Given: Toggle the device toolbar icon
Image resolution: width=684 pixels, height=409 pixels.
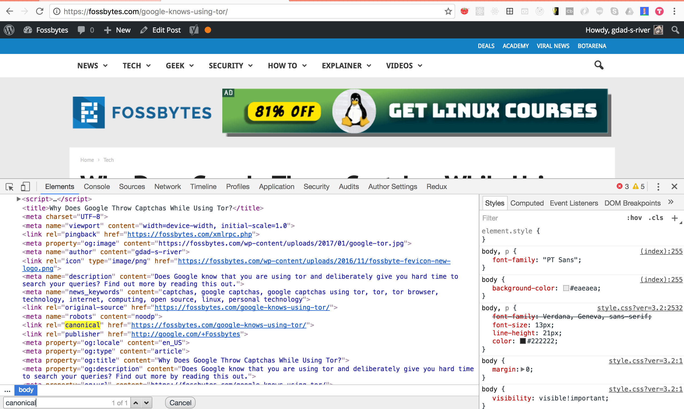Looking at the screenshot, I should coord(25,187).
